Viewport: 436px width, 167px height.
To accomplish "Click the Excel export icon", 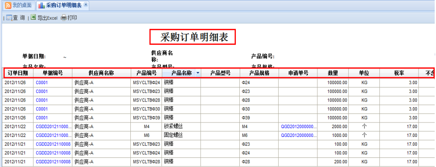I will point(33,17).
